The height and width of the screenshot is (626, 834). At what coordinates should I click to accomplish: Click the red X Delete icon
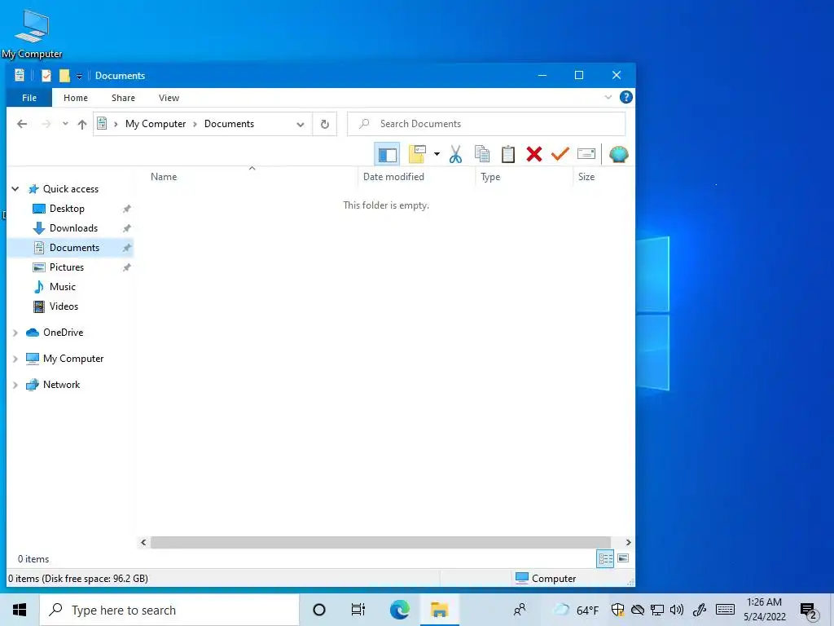point(534,154)
